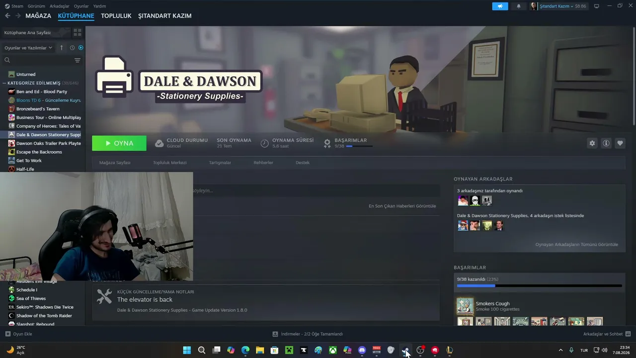
Task: Switch to the library grid view
Action: (78, 32)
